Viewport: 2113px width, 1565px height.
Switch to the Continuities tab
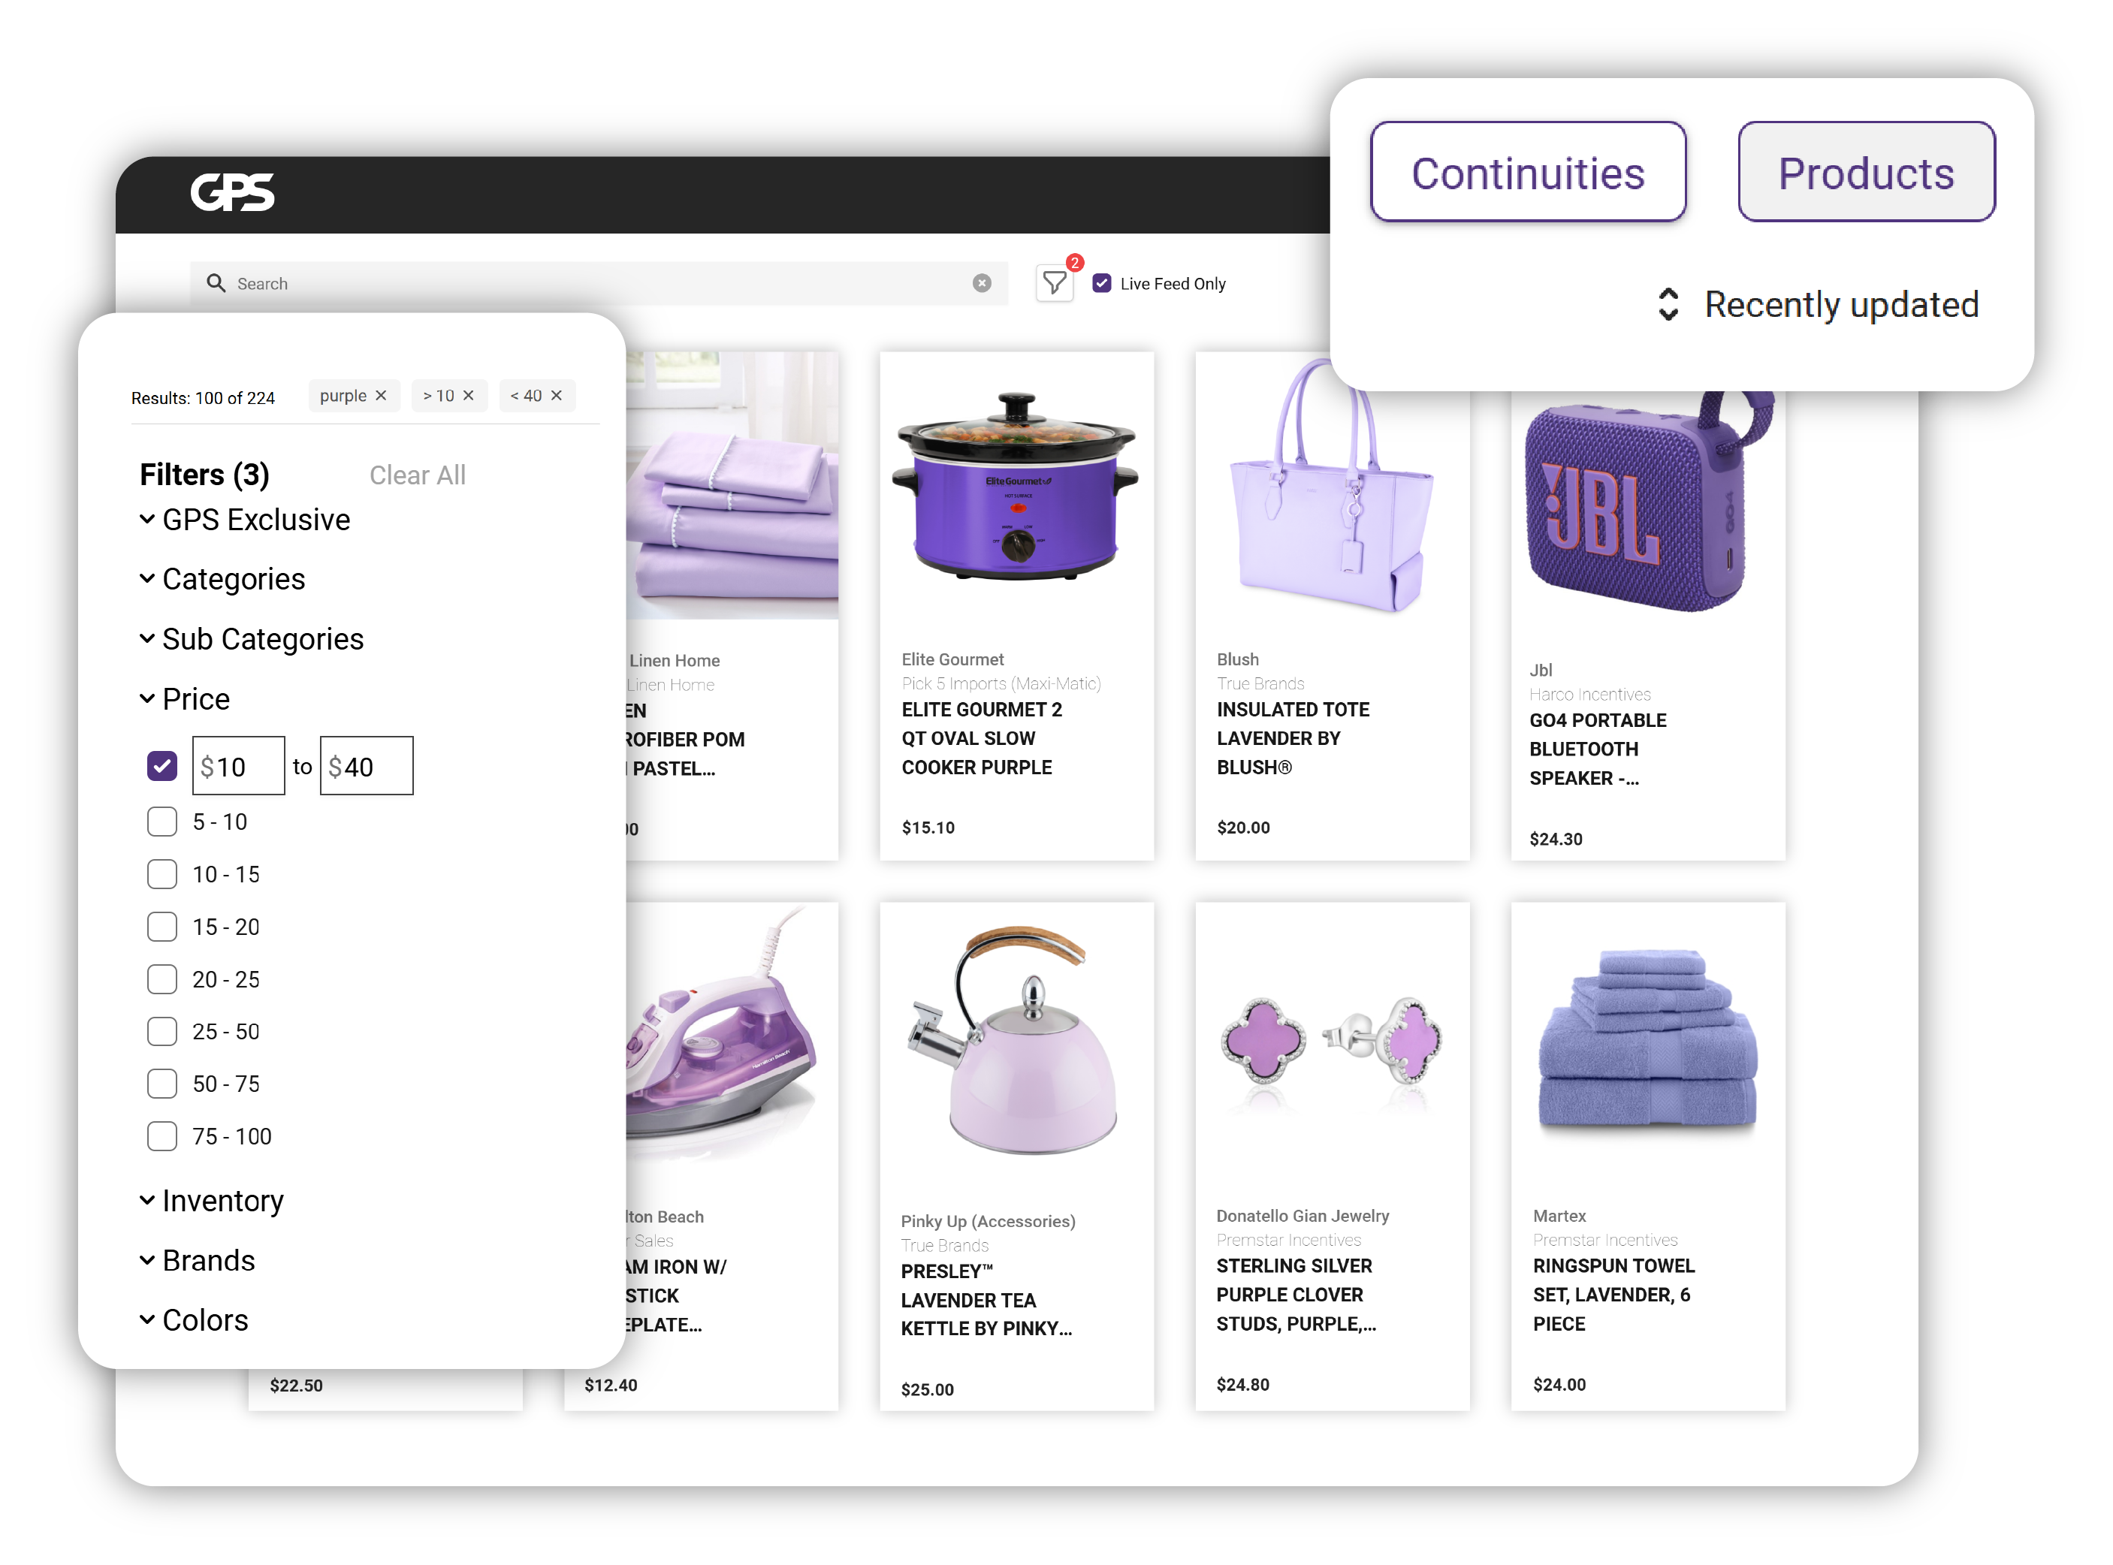tap(1527, 173)
